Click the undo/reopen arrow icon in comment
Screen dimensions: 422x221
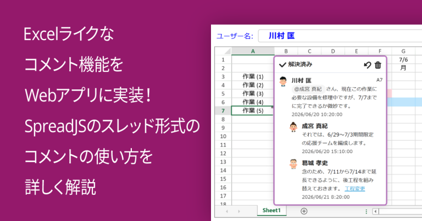[368, 65]
